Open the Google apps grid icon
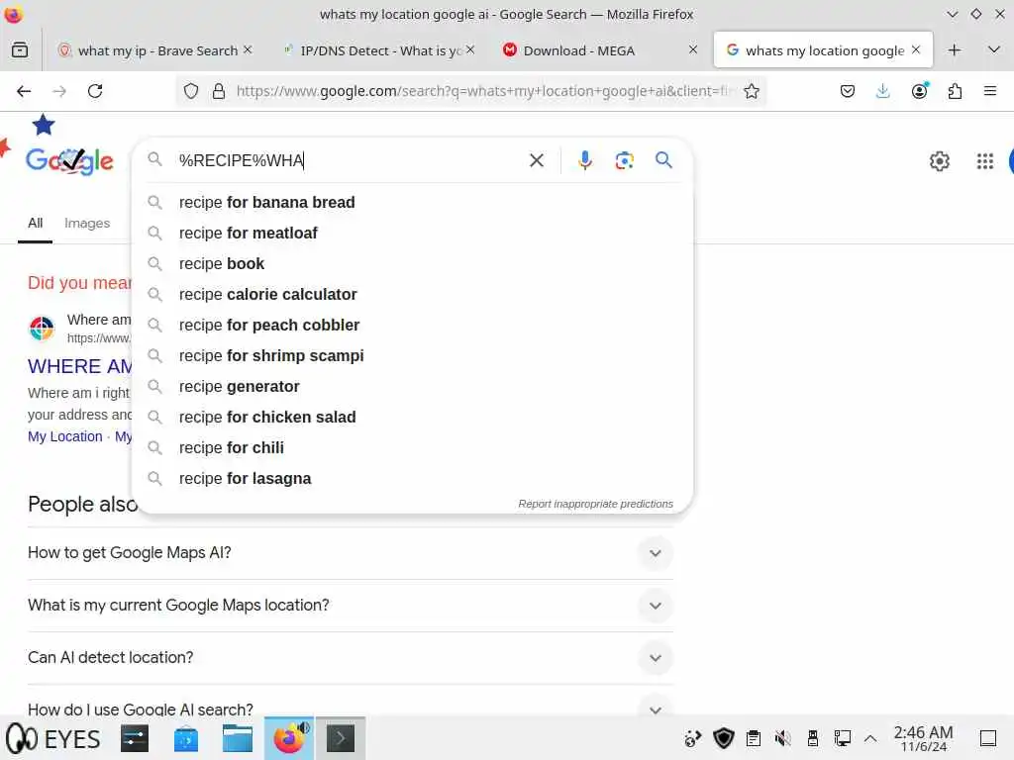 coord(985,161)
